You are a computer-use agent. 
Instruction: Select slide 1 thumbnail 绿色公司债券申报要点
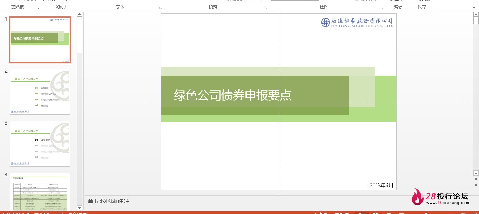(40, 40)
